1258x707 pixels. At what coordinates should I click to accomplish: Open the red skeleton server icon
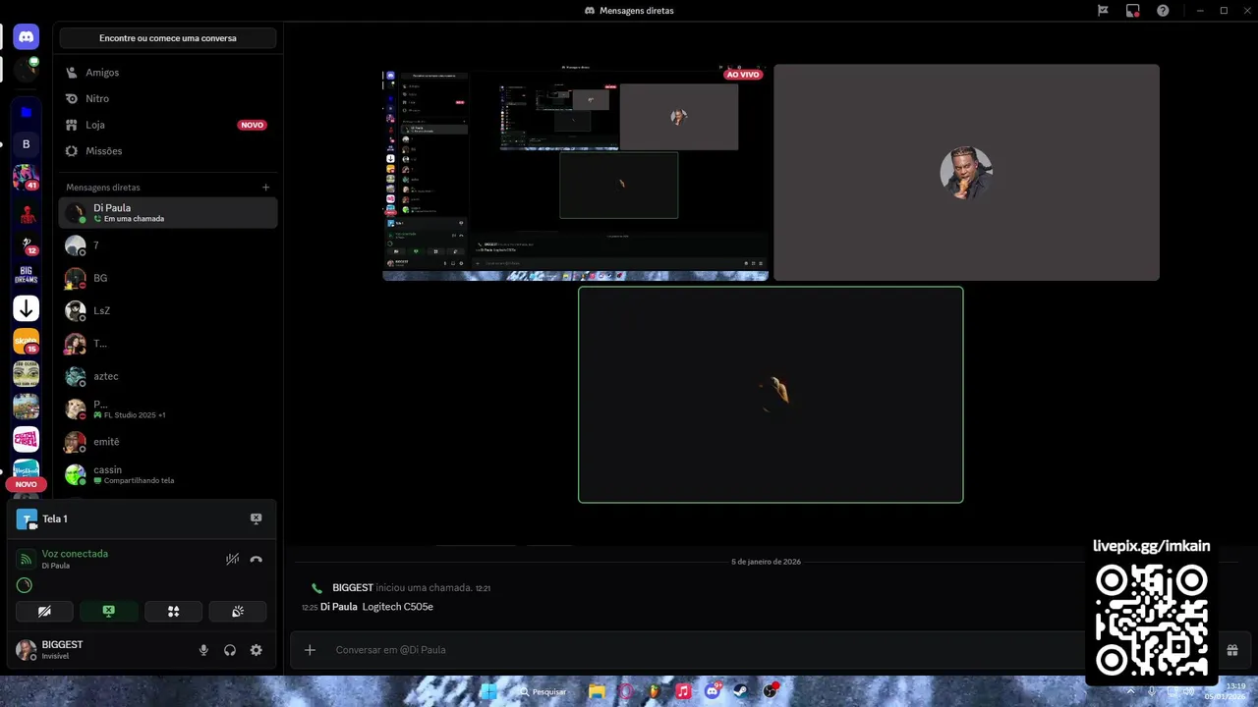tap(27, 210)
